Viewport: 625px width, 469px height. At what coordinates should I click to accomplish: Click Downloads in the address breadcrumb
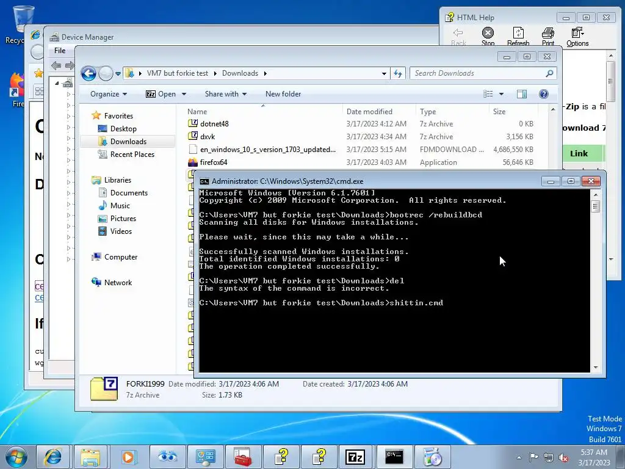click(x=240, y=73)
